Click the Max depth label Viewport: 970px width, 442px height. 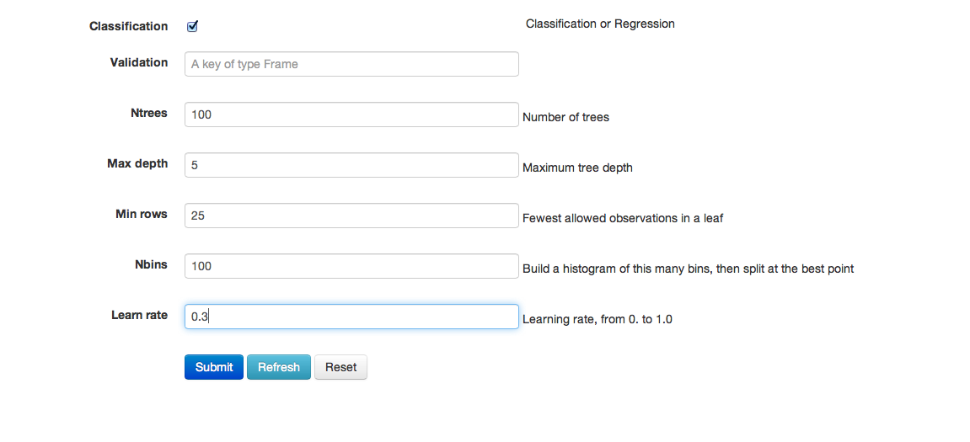[x=137, y=164]
